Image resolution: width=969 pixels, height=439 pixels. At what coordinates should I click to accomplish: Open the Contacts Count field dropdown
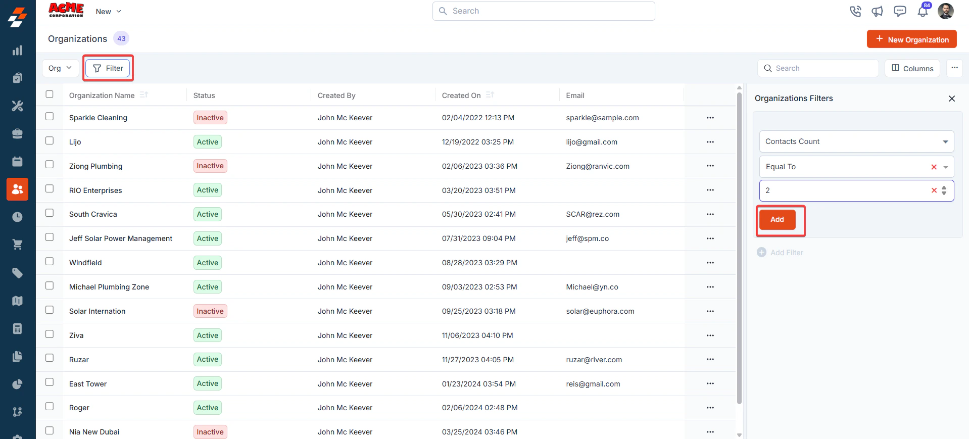click(x=856, y=141)
